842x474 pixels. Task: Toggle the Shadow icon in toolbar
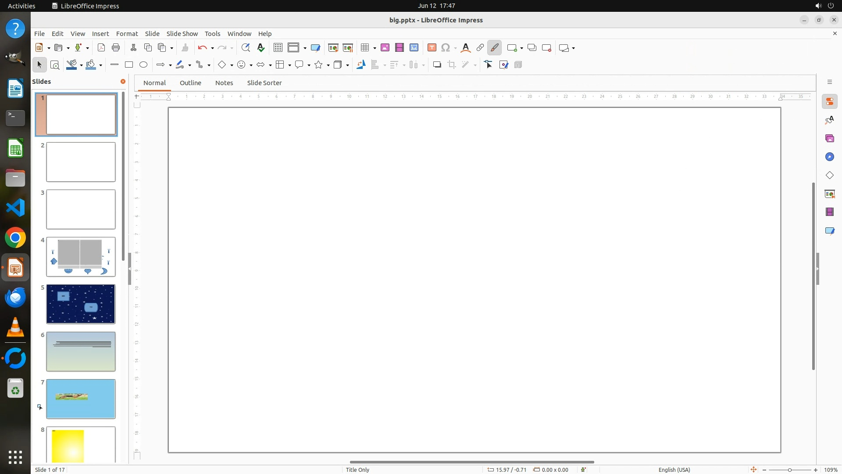437,65
